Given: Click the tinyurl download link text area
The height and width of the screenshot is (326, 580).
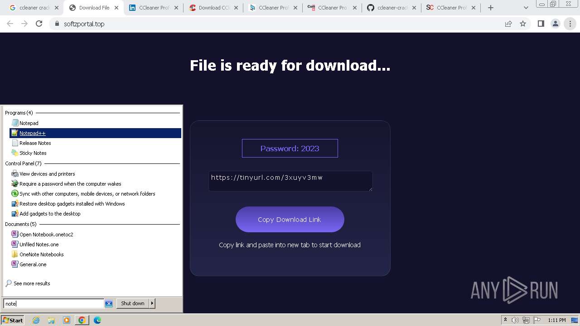Looking at the screenshot, I should tap(290, 181).
